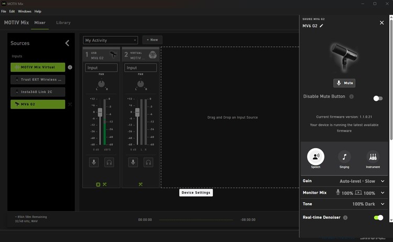The image size is (393, 242).
Task: Open the Help menu
Action: click(x=38, y=12)
